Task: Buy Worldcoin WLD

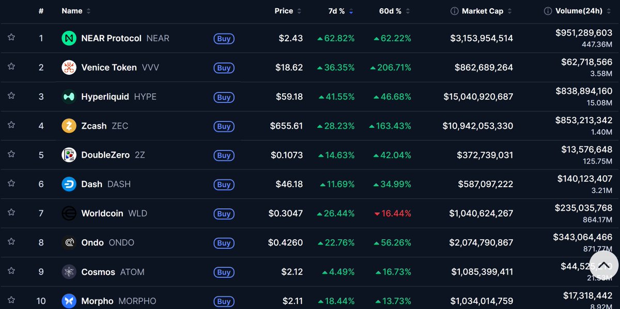Action: pyautogui.click(x=224, y=214)
